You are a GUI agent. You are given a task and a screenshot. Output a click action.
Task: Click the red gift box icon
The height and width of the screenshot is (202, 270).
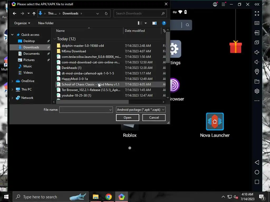(235, 47)
